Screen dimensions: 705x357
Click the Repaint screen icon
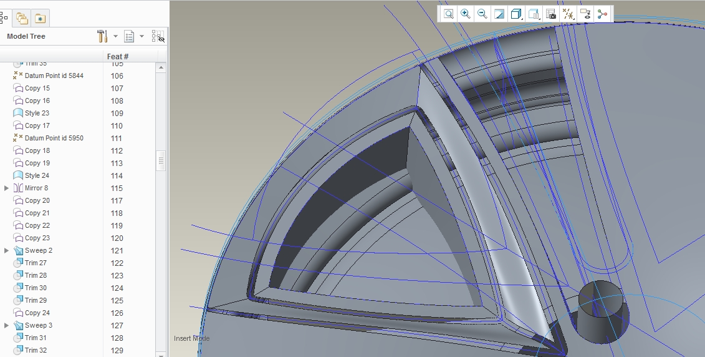(499, 14)
